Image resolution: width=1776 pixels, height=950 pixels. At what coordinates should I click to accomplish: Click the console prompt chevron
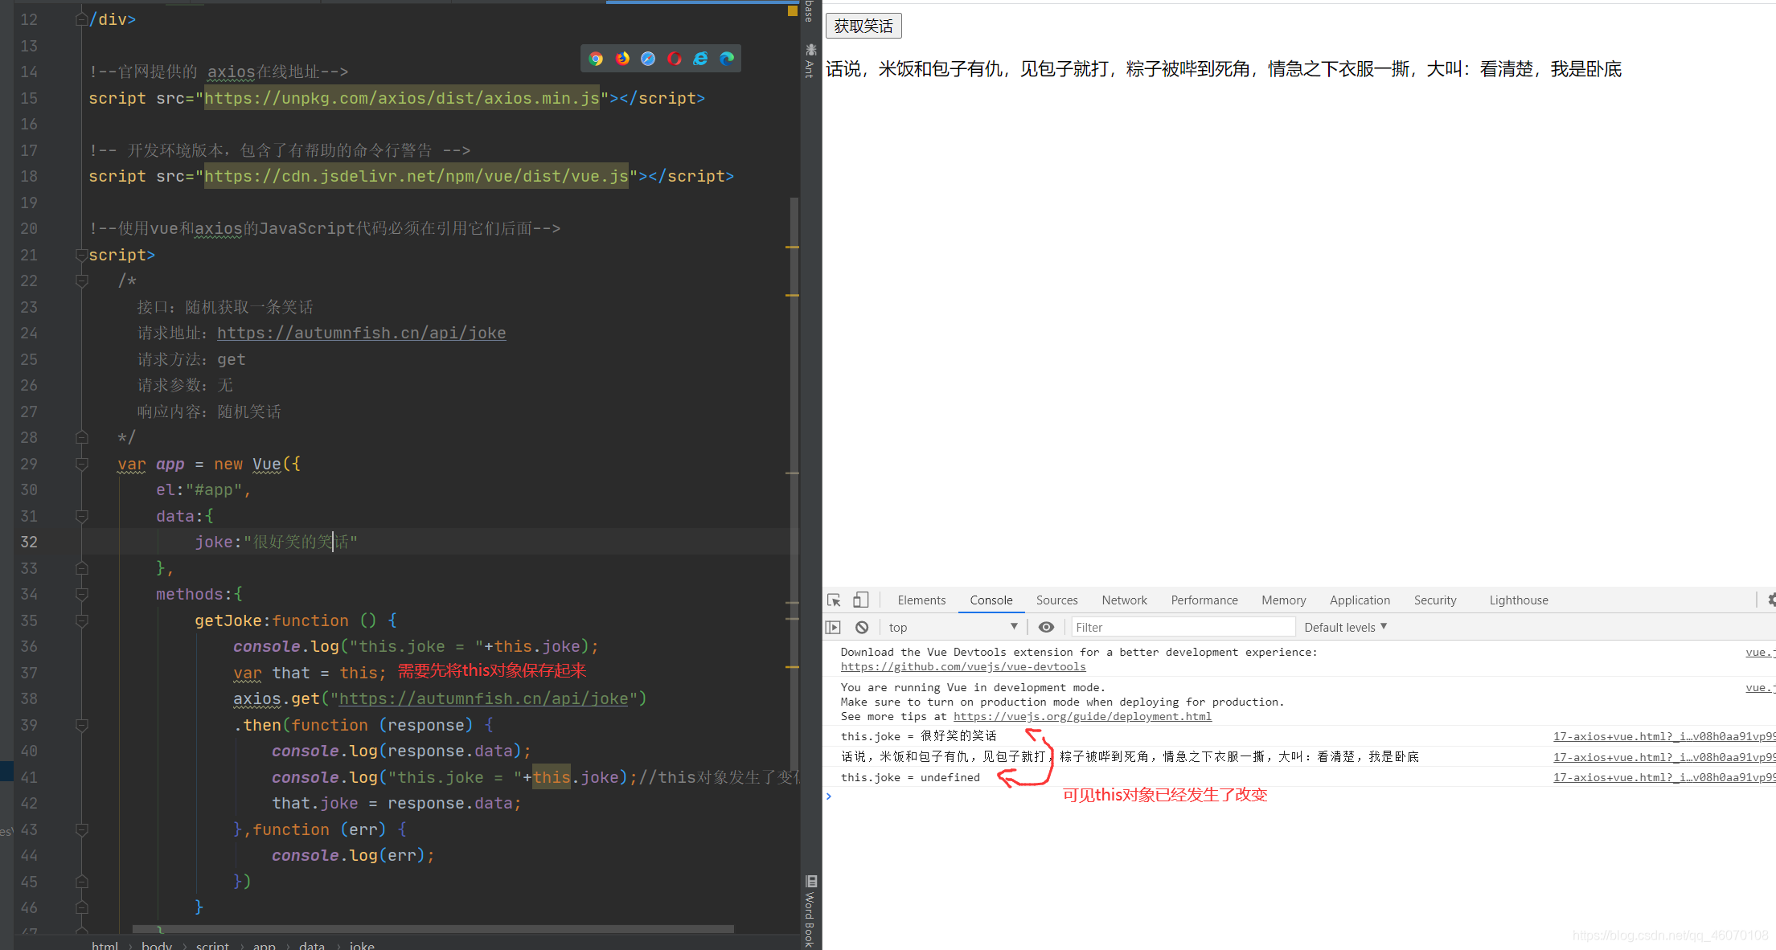click(829, 796)
